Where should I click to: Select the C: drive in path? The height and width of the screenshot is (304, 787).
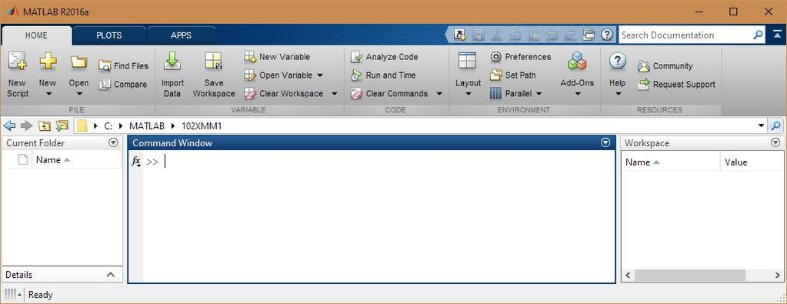pos(108,125)
